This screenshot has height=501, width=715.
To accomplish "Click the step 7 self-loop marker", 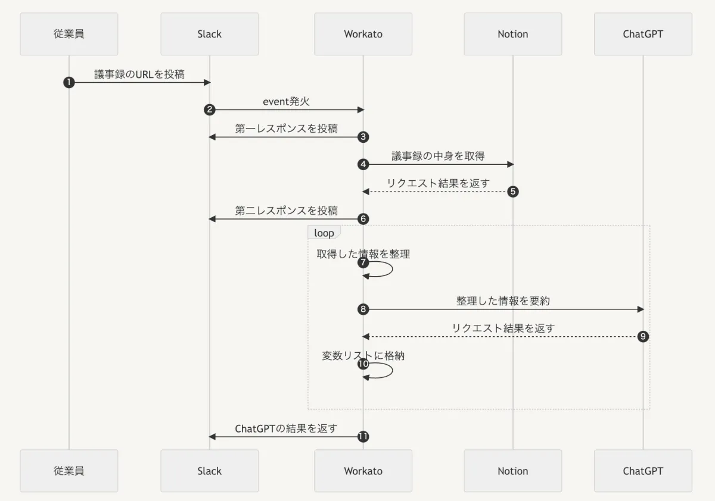I will tap(363, 263).
